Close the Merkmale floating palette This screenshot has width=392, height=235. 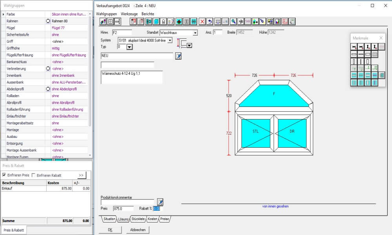[x=381, y=38]
